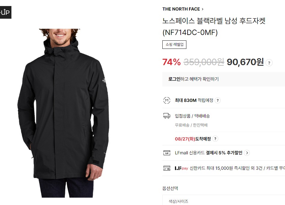285x205 pixels.
Task: Open the arrival date help question mark
Action: point(215,139)
